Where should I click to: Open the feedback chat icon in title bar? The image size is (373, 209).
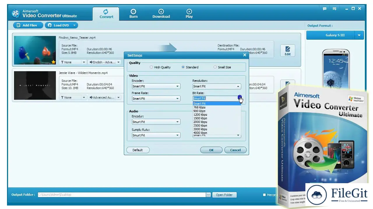325,9
